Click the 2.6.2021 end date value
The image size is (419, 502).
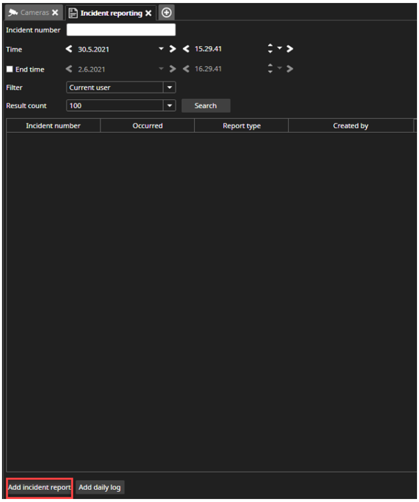coord(91,69)
